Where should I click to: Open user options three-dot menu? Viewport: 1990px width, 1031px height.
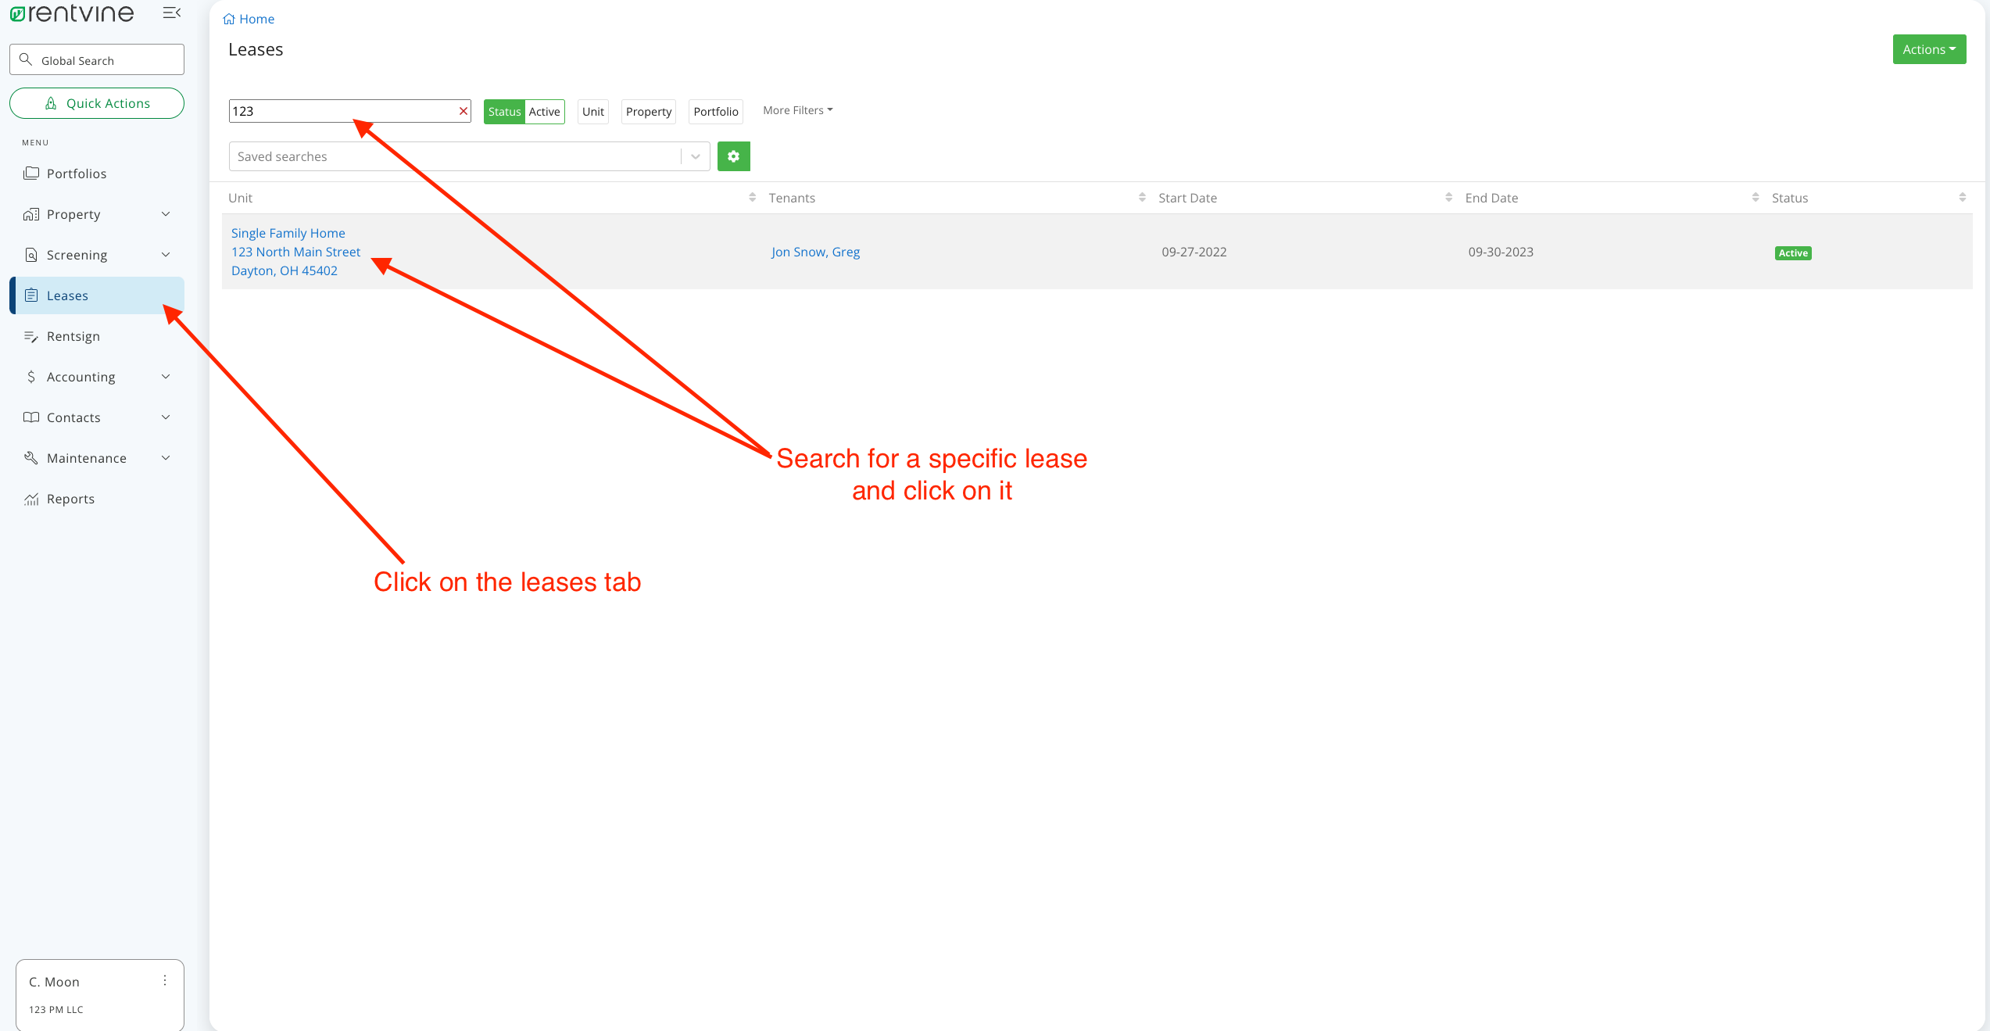coord(165,980)
